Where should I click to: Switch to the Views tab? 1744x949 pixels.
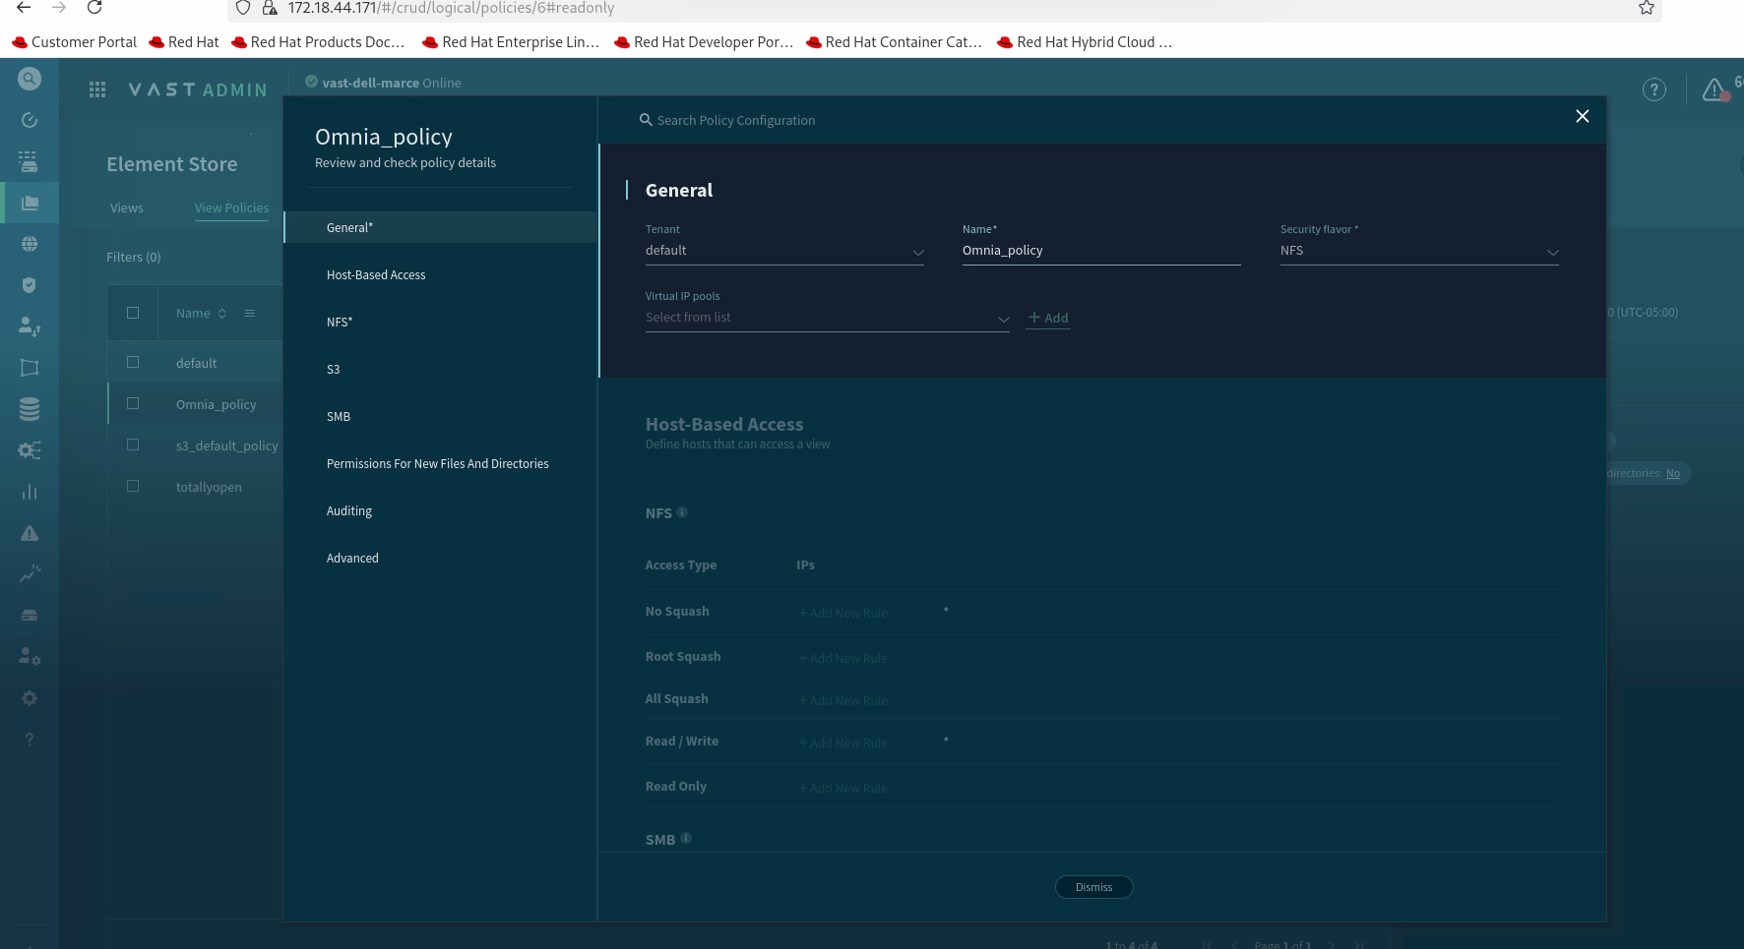127,208
